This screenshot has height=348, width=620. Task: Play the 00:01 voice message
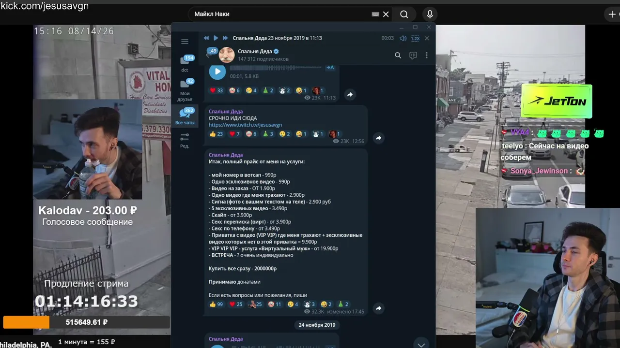point(217,72)
